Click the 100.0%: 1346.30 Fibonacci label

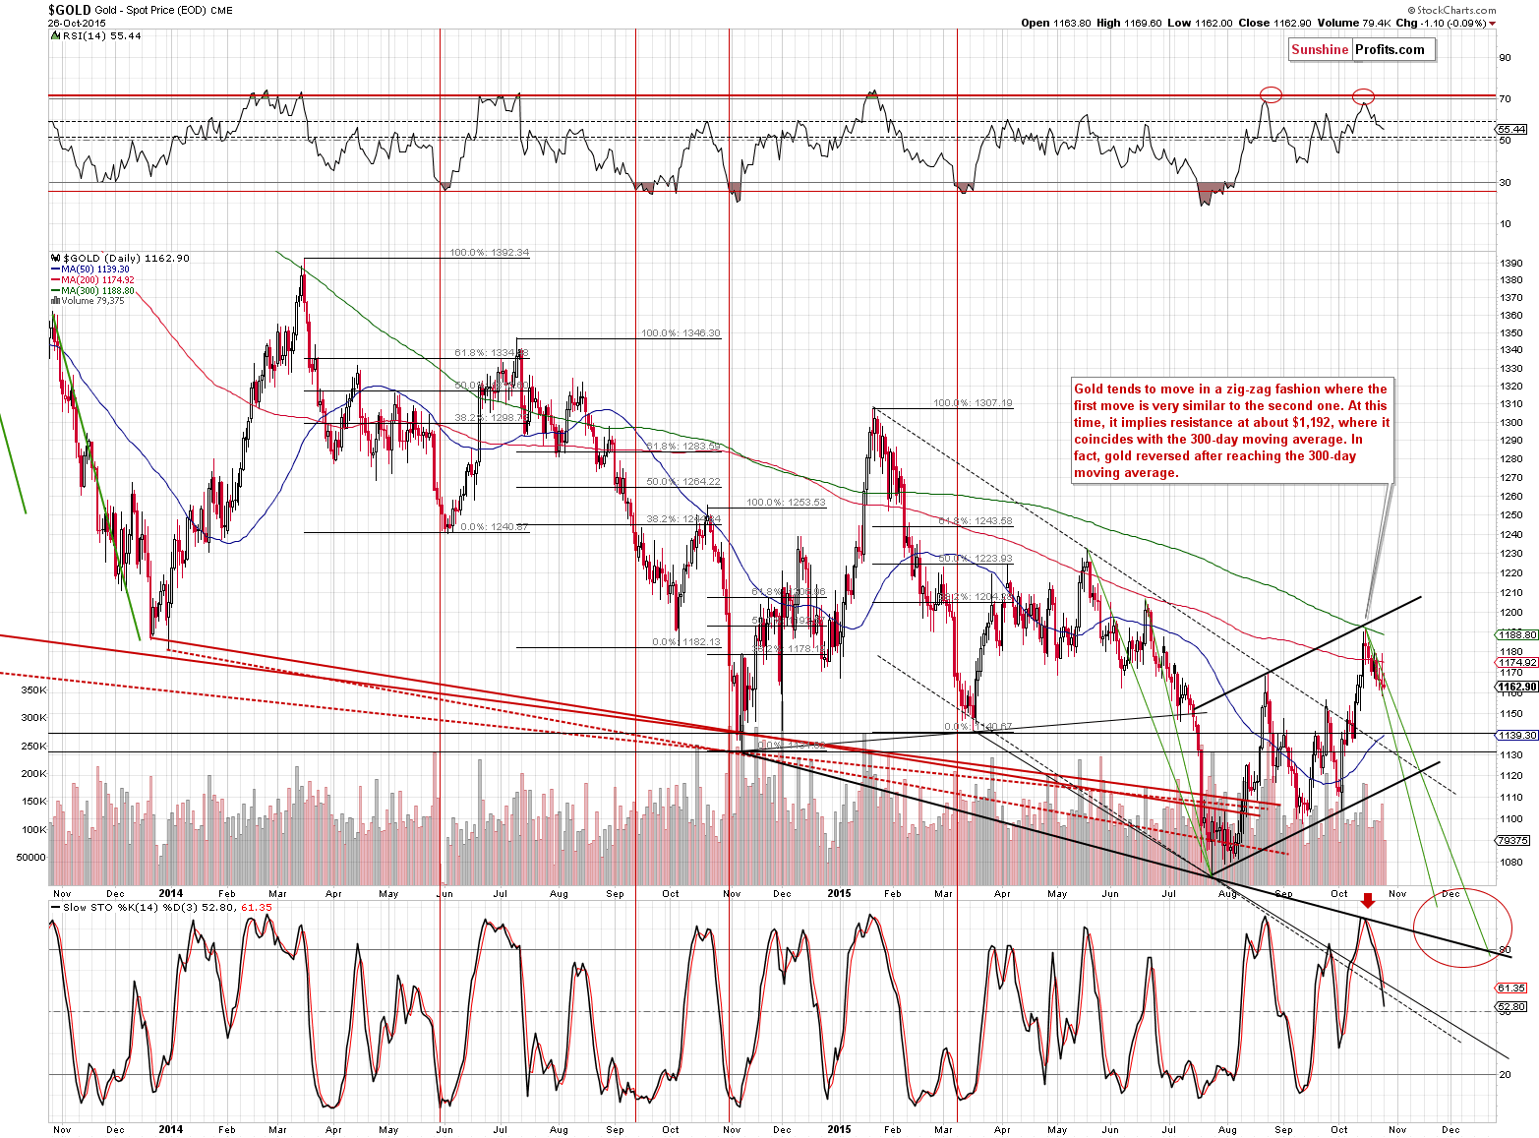(681, 333)
